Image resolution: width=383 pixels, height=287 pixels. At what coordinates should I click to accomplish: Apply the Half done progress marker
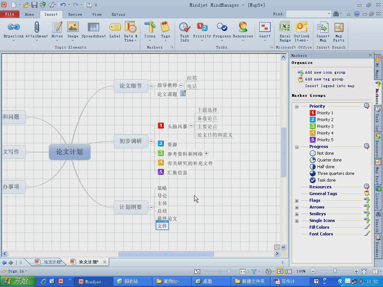pos(322,167)
